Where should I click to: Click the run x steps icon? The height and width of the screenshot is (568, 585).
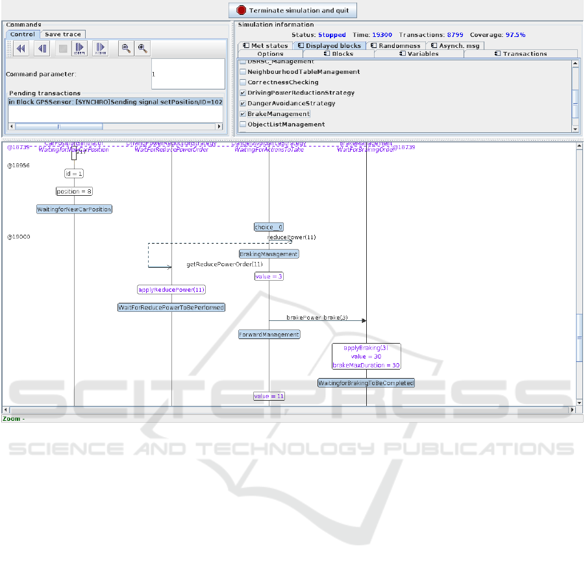tap(80, 48)
